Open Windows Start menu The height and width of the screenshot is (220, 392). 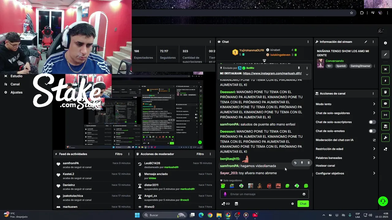[137, 215]
